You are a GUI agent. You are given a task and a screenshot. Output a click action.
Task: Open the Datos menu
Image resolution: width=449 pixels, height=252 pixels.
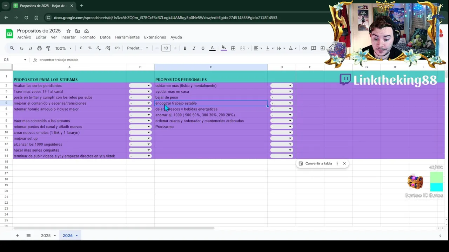pyautogui.click(x=105, y=37)
